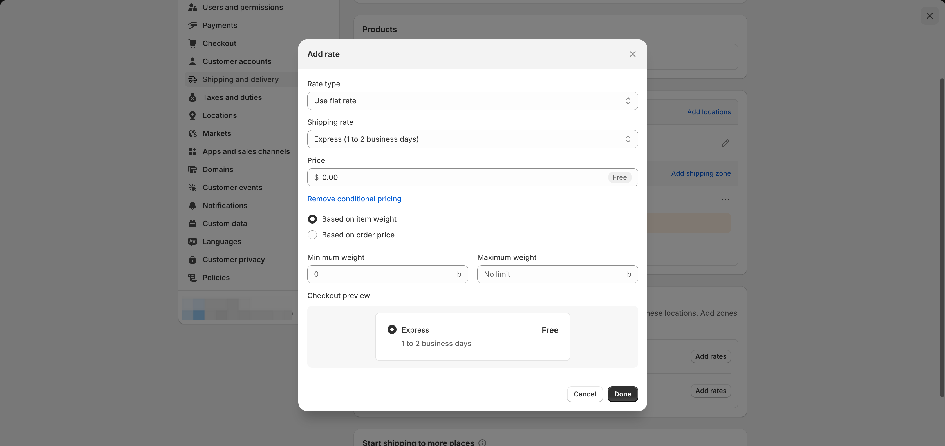Open the Rate type dropdown
Viewport: 945px width, 446px height.
472,101
